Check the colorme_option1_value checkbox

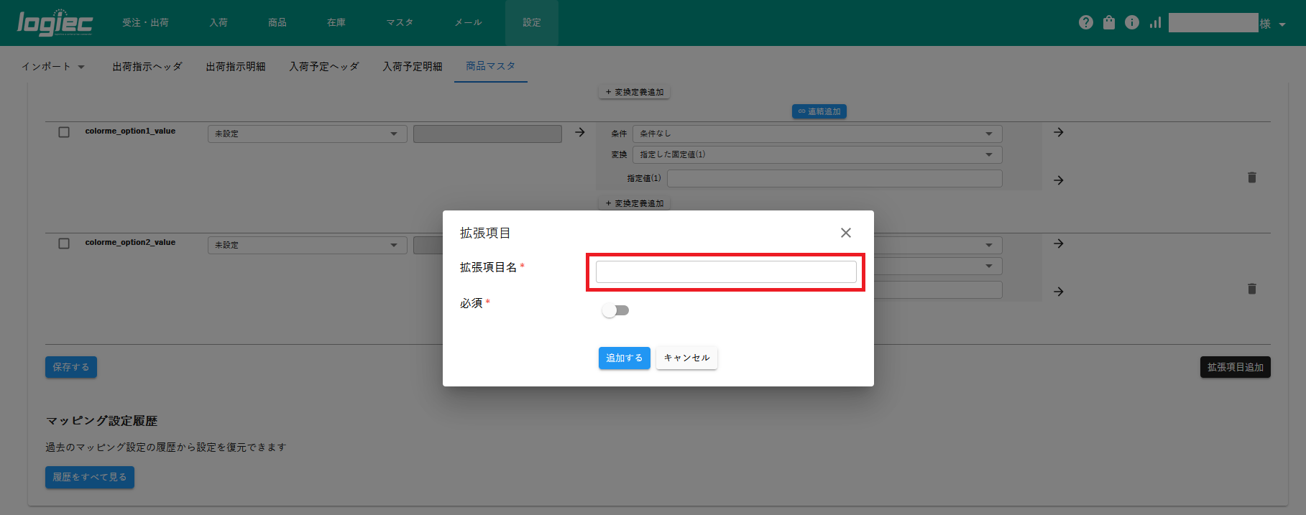tap(64, 132)
